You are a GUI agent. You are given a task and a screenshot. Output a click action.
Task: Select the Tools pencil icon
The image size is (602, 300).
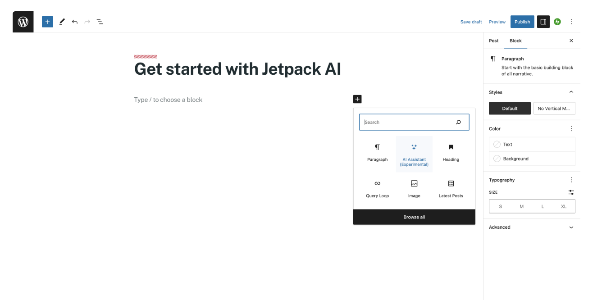[x=62, y=22]
